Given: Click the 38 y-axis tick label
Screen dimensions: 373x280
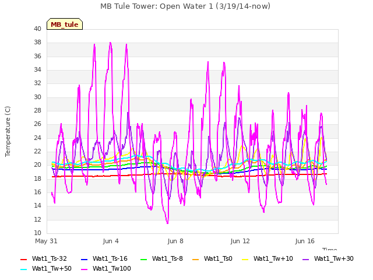Looking at the screenshot, I should pos(37,43).
